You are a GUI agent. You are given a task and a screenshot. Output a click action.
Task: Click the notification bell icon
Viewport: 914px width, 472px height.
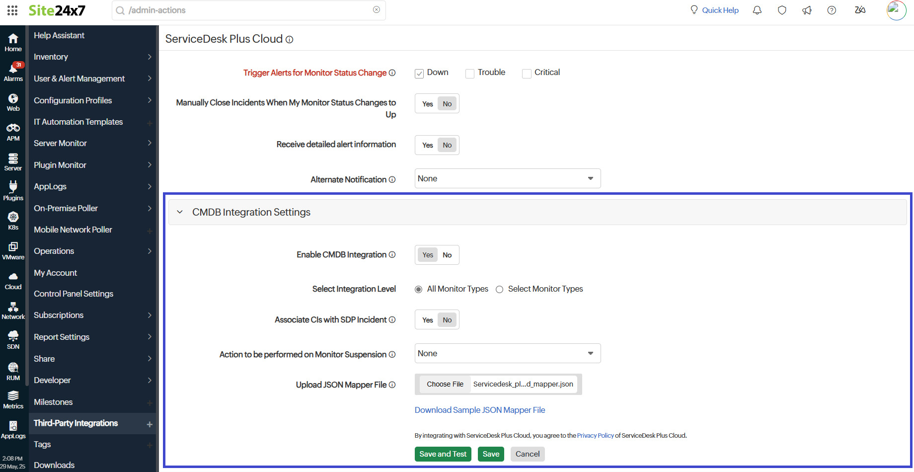757,10
